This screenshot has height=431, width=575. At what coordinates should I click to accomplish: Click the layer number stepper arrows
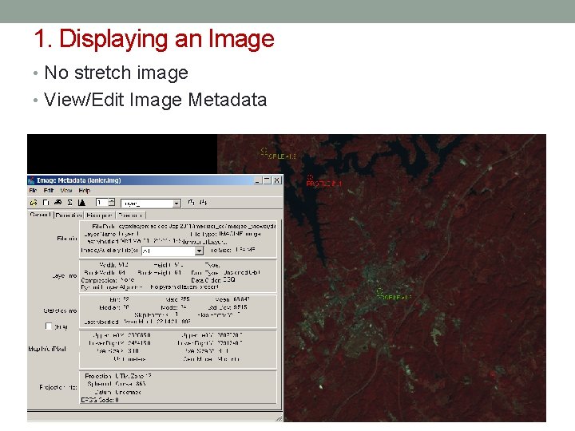112,202
